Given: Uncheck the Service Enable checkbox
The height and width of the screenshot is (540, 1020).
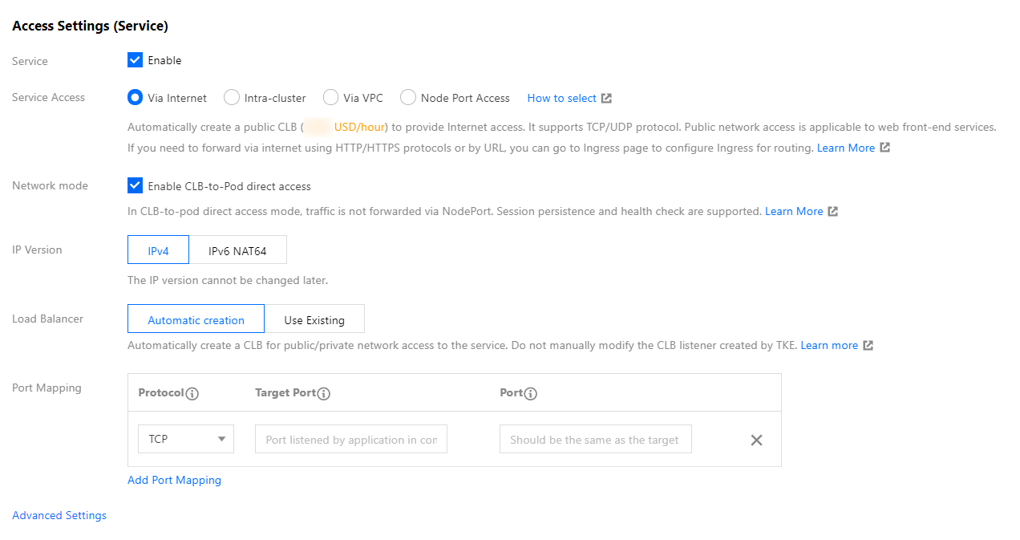Looking at the screenshot, I should 135,60.
